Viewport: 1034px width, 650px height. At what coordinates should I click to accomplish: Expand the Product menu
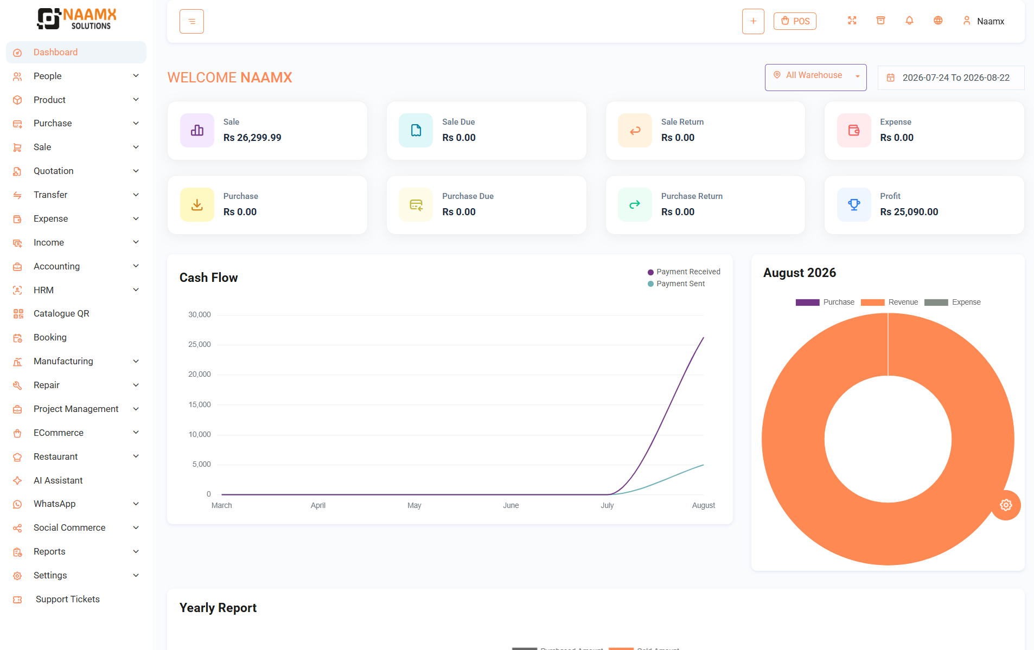coord(76,100)
